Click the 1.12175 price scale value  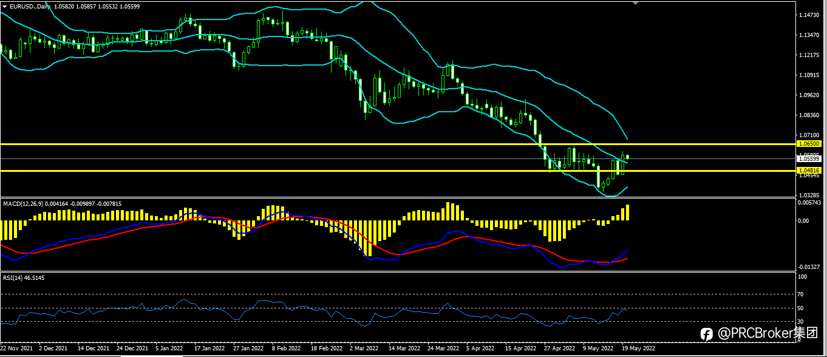(x=810, y=55)
